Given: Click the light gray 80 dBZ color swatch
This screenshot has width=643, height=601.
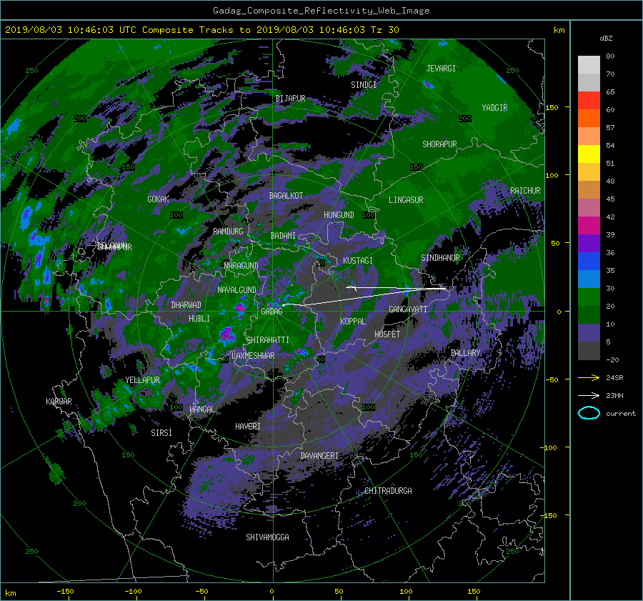Looking at the screenshot, I should (589, 64).
